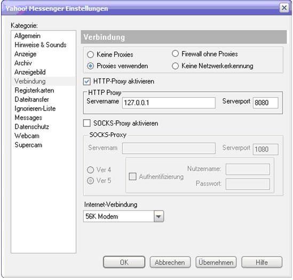Screen dimensions: 293x280
Task: Choose Firewall ohne Proxies option
Action: tap(175, 53)
